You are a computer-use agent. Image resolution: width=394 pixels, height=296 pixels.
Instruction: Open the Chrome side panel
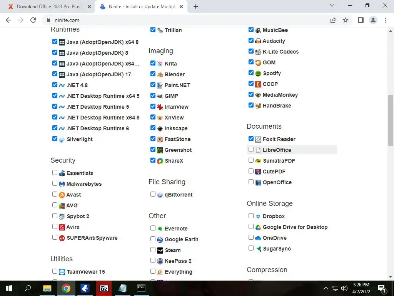(x=361, y=20)
